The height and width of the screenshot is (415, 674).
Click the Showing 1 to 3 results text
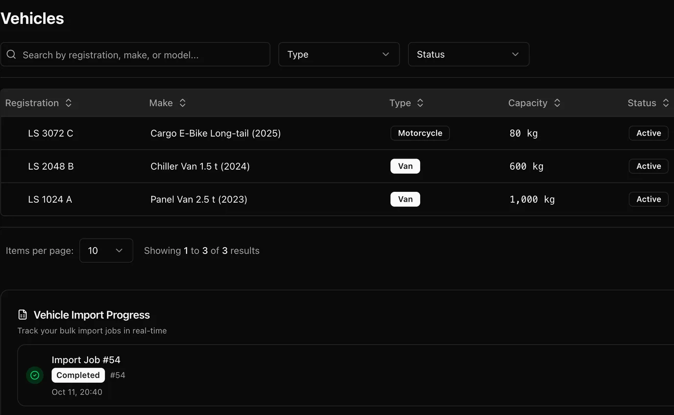click(202, 251)
